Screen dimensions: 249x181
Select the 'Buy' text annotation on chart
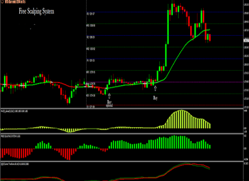pos(155,98)
